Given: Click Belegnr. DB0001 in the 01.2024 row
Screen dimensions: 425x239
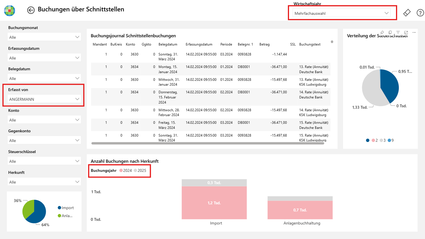Looking at the screenshot, I should 244,67.
